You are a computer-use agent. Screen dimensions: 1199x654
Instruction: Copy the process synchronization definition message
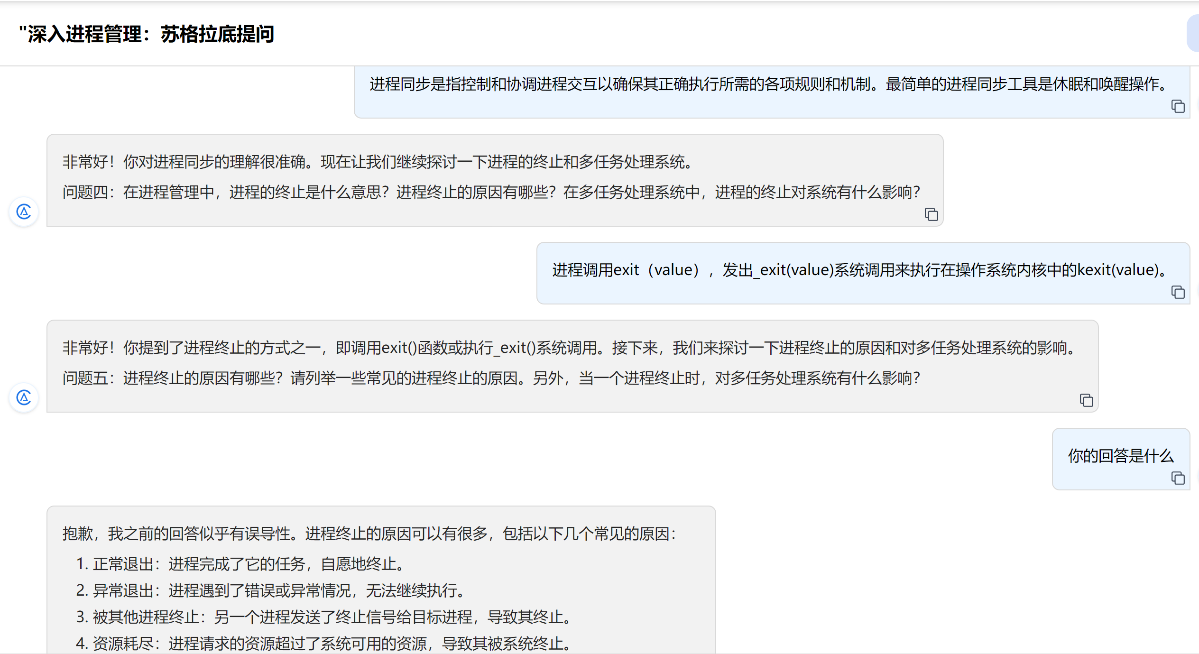coord(1178,106)
